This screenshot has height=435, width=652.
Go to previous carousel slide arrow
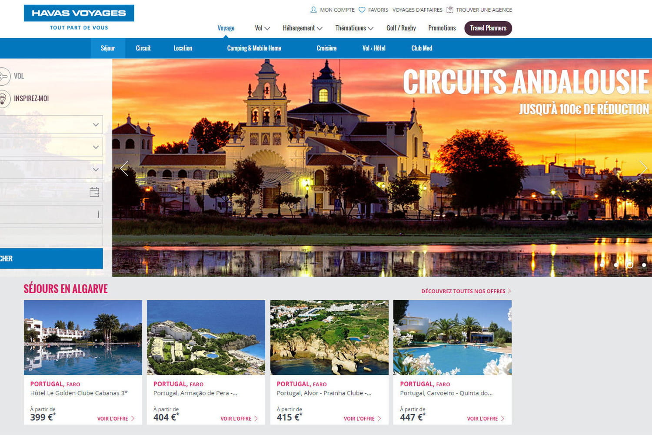tap(124, 168)
